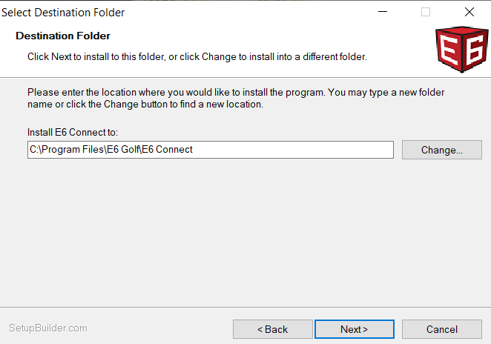This screenshot has height=344, width=491.
Task: Place cursor after 'E6 Connect' in path
Action: point(194,150)
